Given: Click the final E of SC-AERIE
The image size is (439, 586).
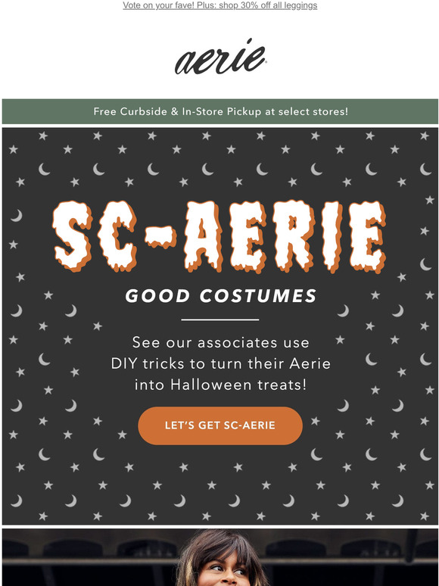Looking at the screenshot, I should (367, 236).
